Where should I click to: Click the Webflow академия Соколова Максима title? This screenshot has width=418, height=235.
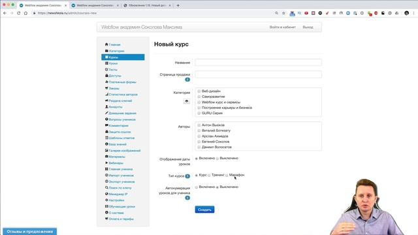(x=142, y=27)
